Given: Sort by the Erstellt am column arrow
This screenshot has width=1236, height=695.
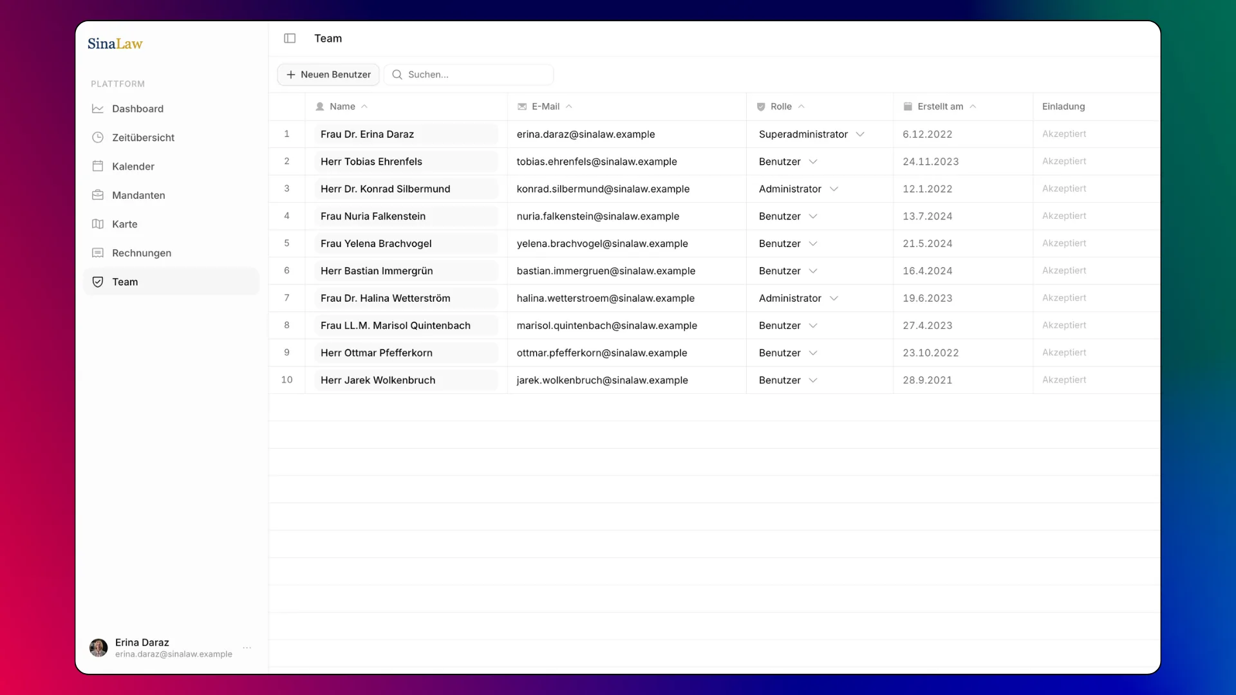Looking at the screenshot, I should point(973,107).
